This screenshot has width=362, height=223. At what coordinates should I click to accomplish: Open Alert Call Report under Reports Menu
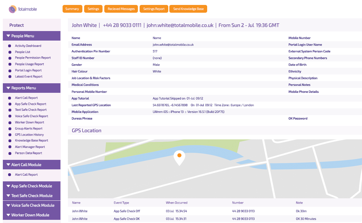[26, 98]
